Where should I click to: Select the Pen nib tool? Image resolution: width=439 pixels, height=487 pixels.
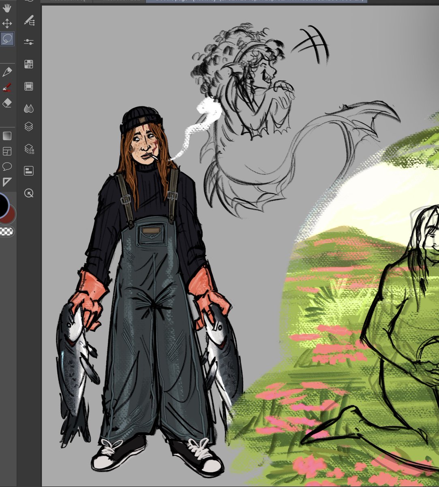pyautogui.click(x=7, y=72)
